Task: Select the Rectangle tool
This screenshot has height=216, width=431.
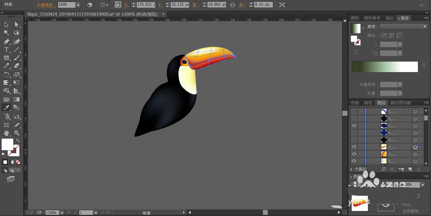Action: (x=6, y=58)
